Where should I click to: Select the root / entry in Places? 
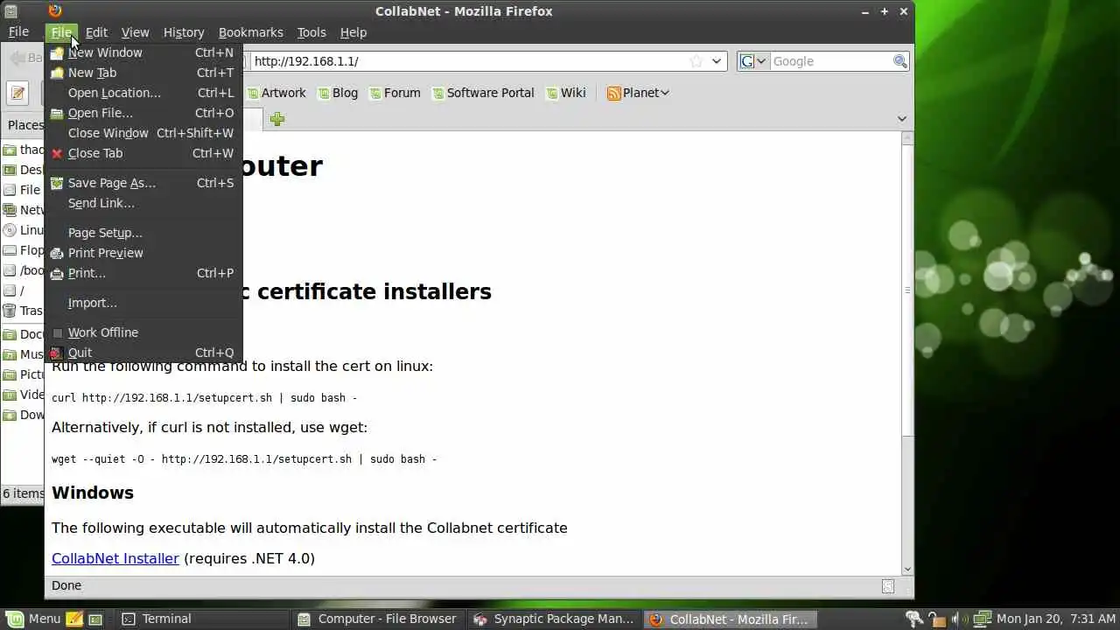pos(24,290)
